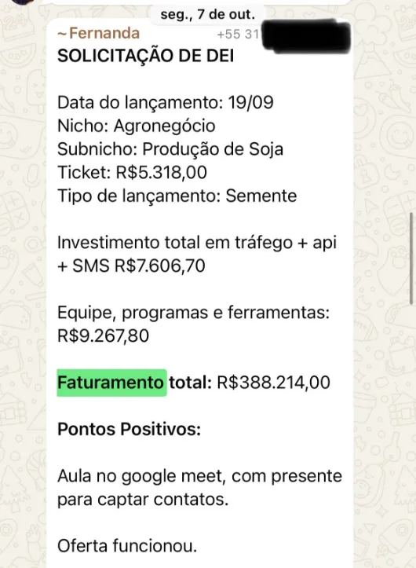
Task: Click the R$388.214,00 total revenue value
Action: click(x=273, y=383)
